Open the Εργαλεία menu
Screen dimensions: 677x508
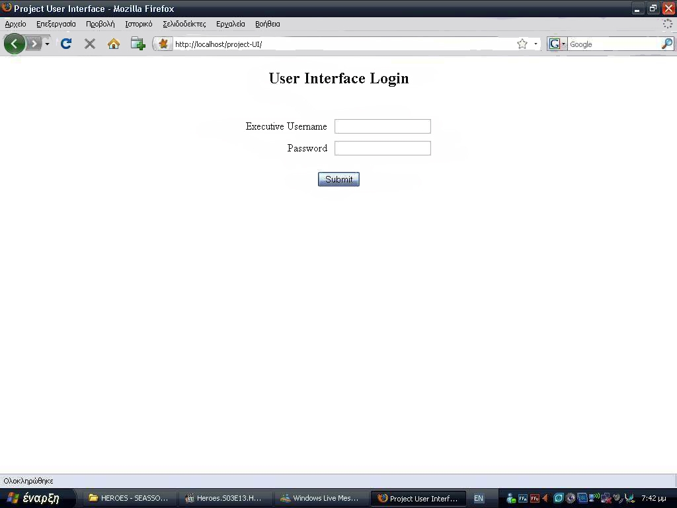(230, 24)
